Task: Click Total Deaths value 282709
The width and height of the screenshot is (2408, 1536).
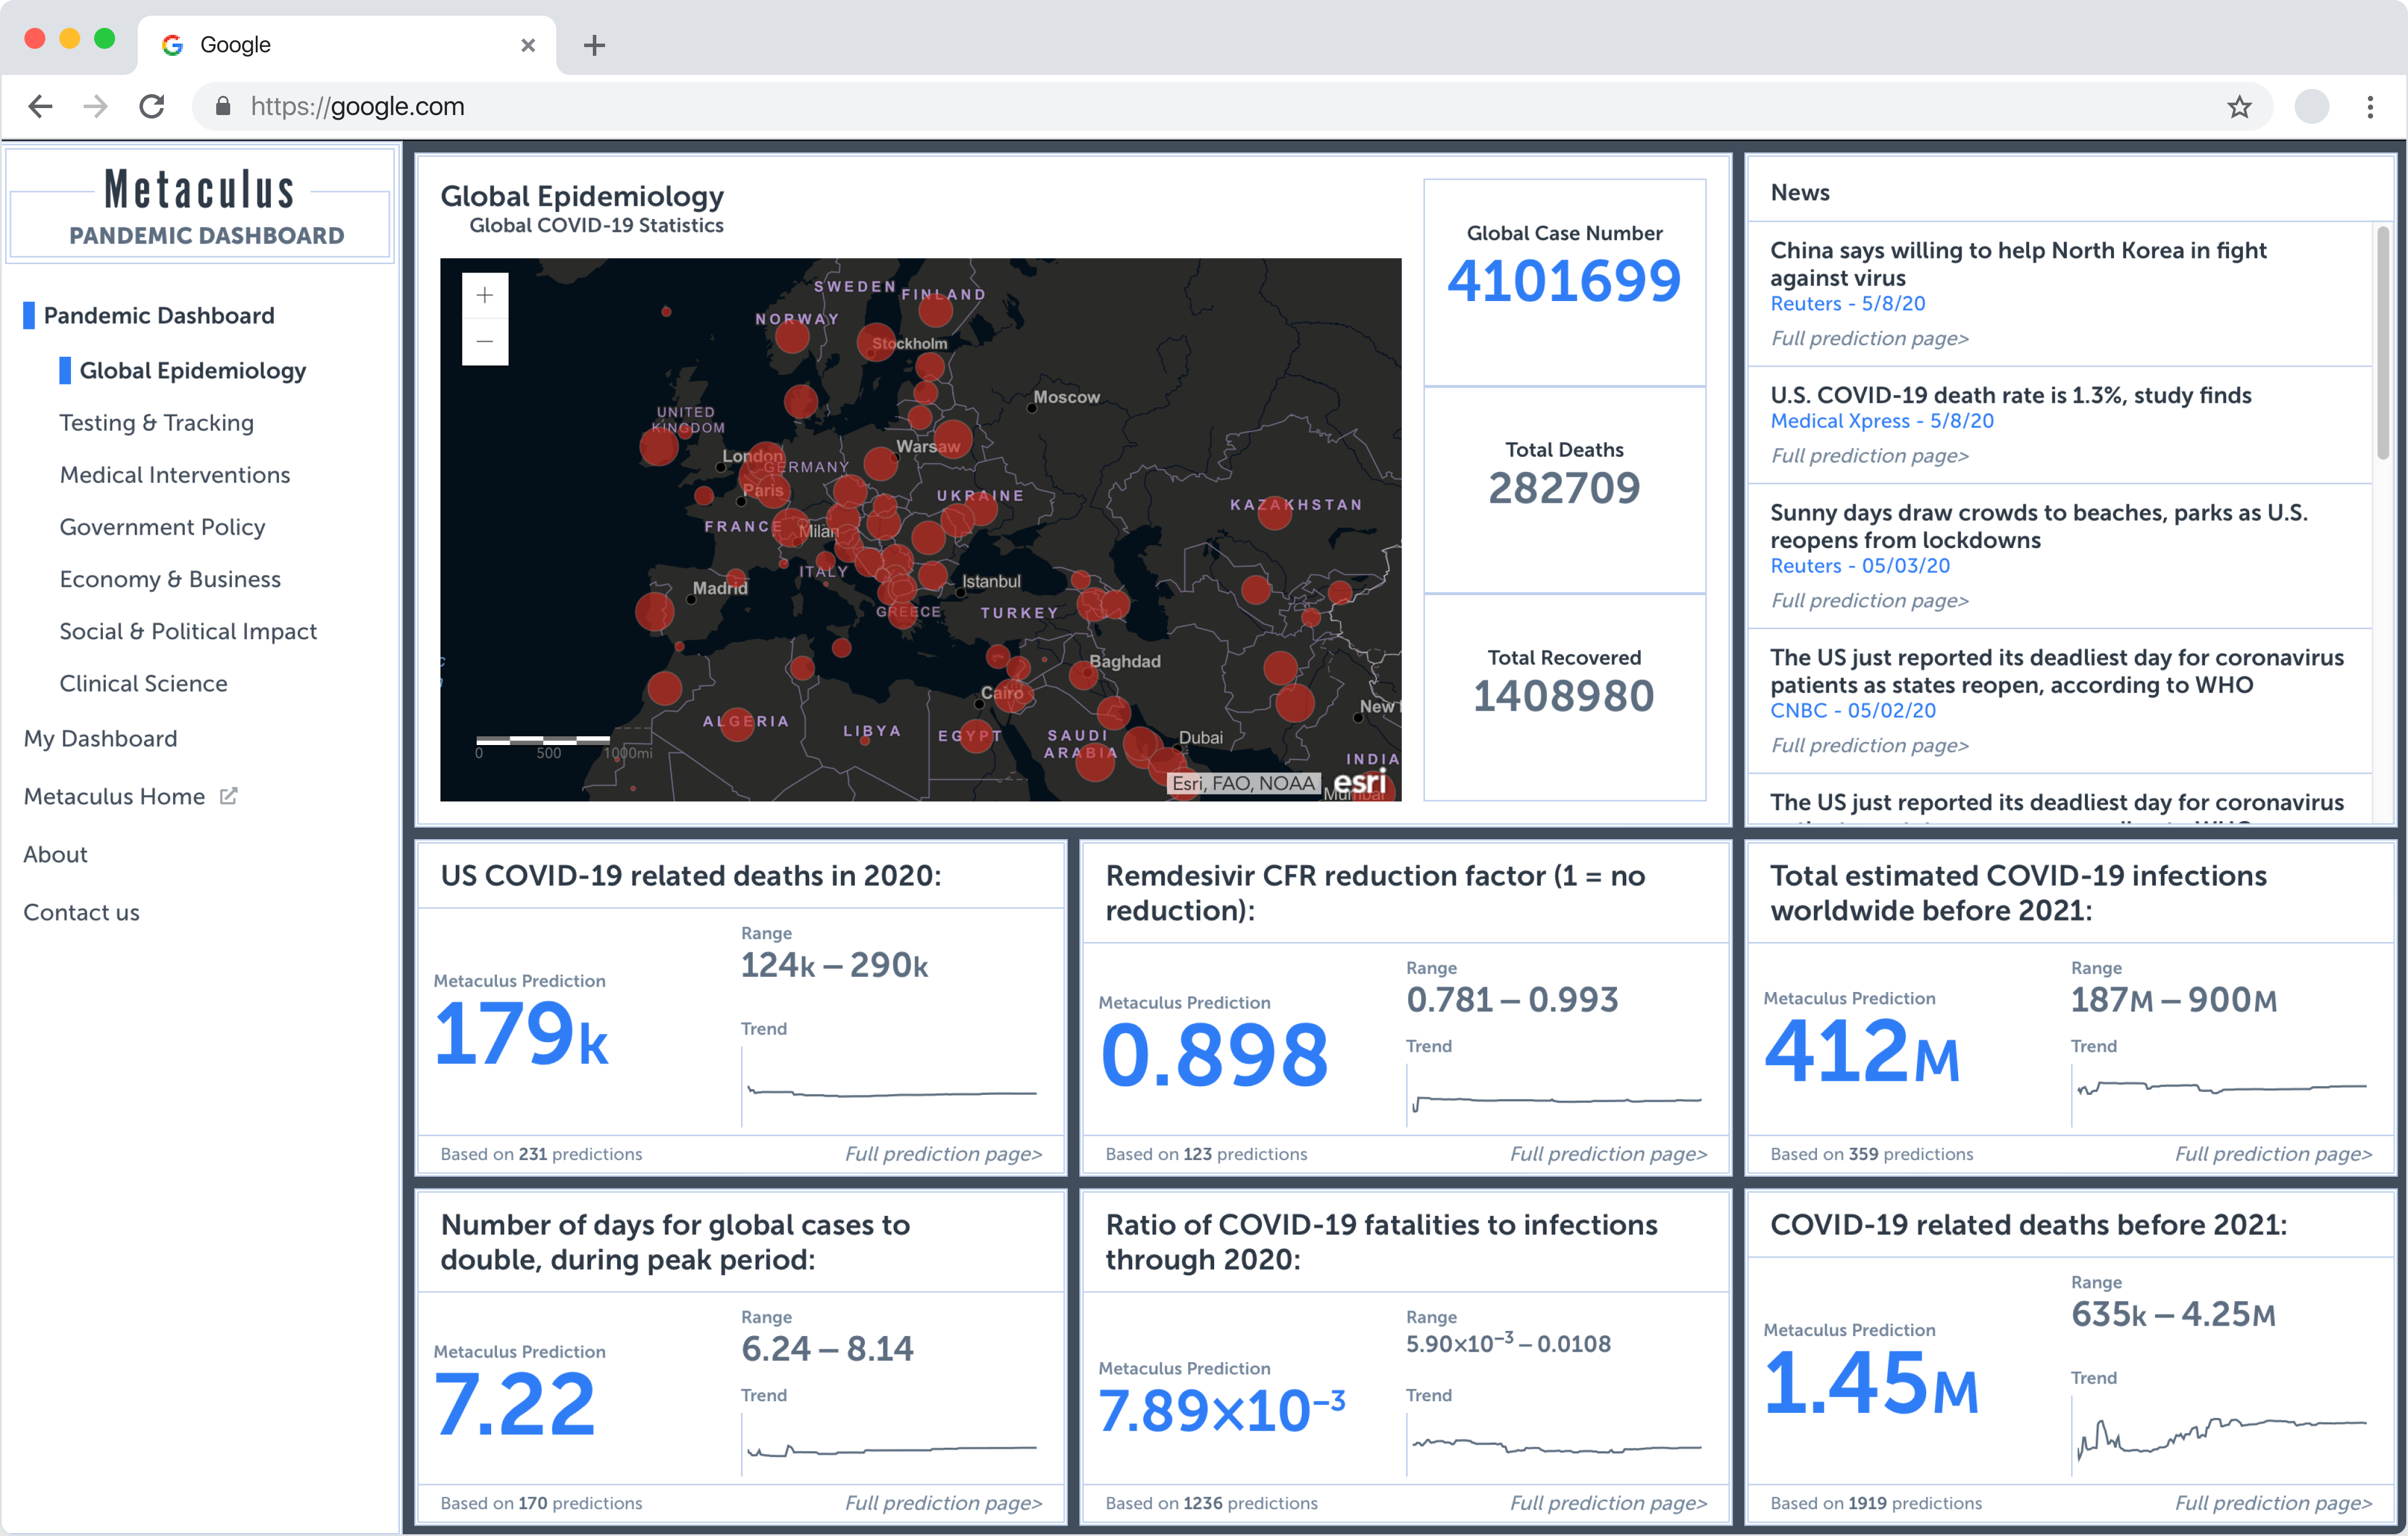Action: pyautogui.click(x=1564, y=488)
